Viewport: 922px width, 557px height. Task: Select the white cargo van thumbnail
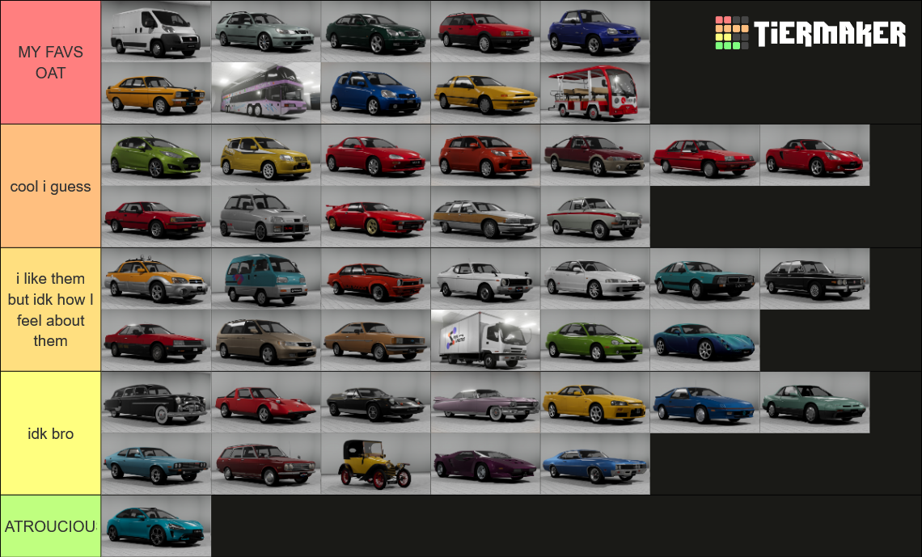point(156,32)
